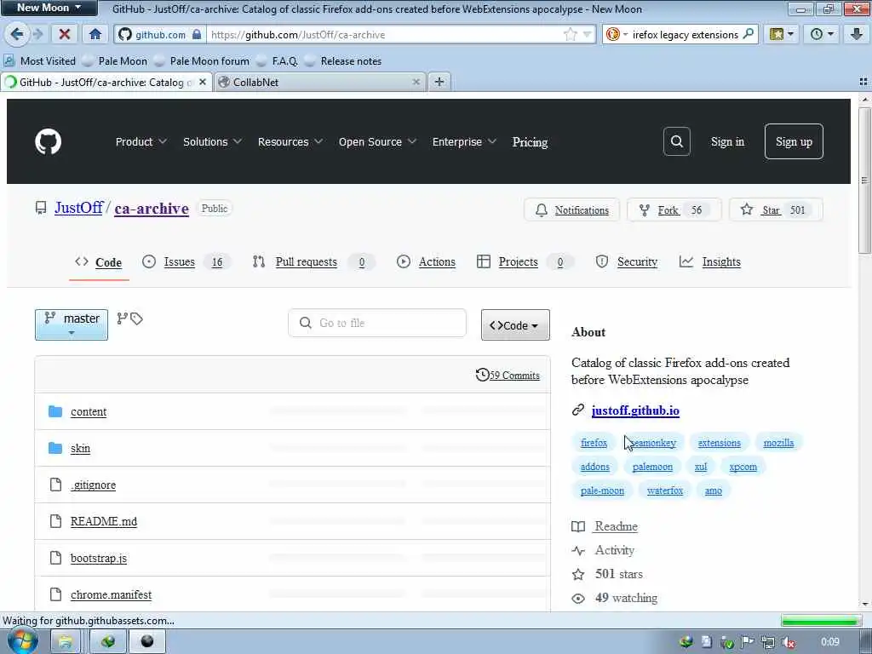Open GitHub site search magnifier button

point(676,142)
